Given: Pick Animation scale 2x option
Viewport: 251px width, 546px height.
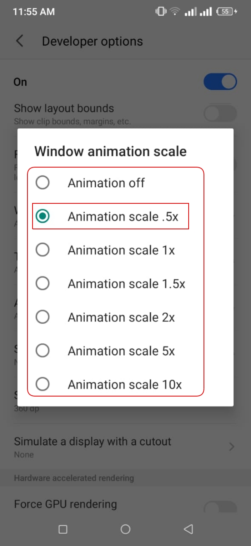Looking at the screenshot, I should click(42, 317).
